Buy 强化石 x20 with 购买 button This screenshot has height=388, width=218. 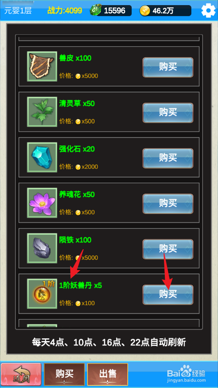tap(168, 158)
